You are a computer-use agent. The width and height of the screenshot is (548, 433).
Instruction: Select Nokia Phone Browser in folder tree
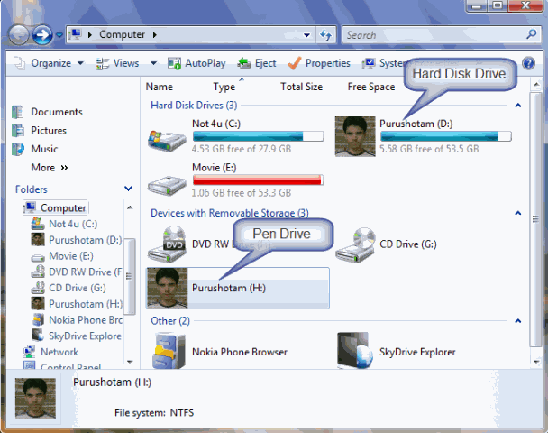point(86,320)
